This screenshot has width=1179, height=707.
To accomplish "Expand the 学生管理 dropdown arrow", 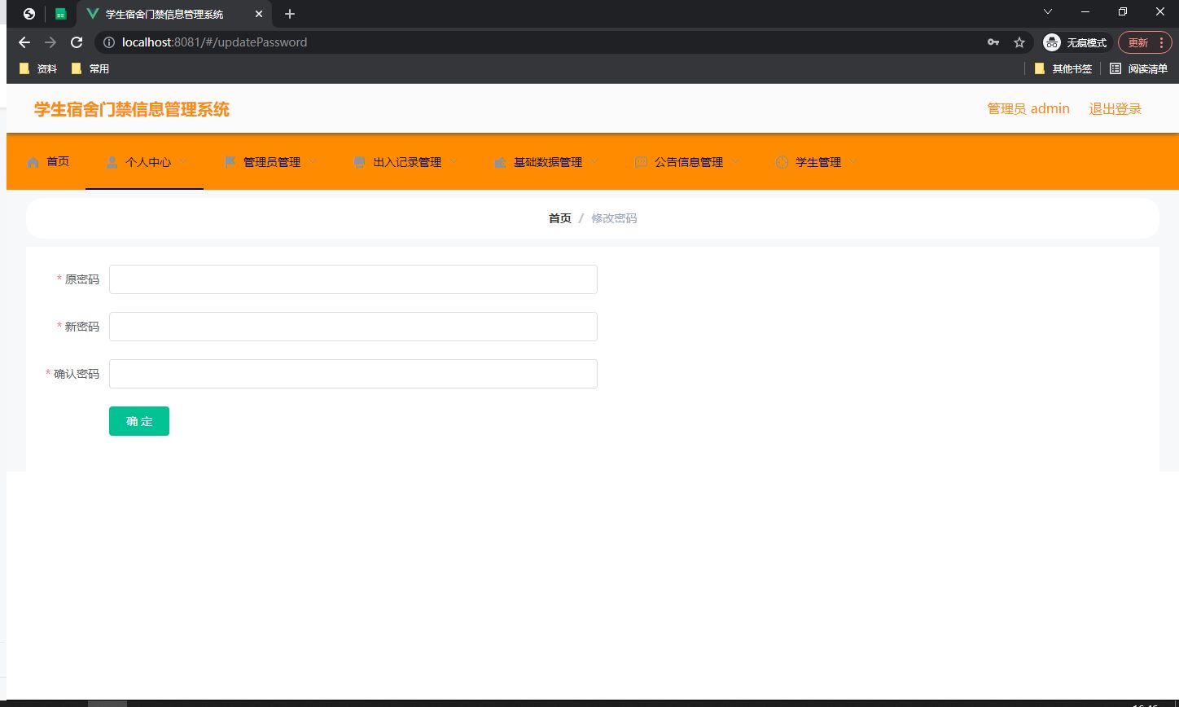I will click(853, 161).
